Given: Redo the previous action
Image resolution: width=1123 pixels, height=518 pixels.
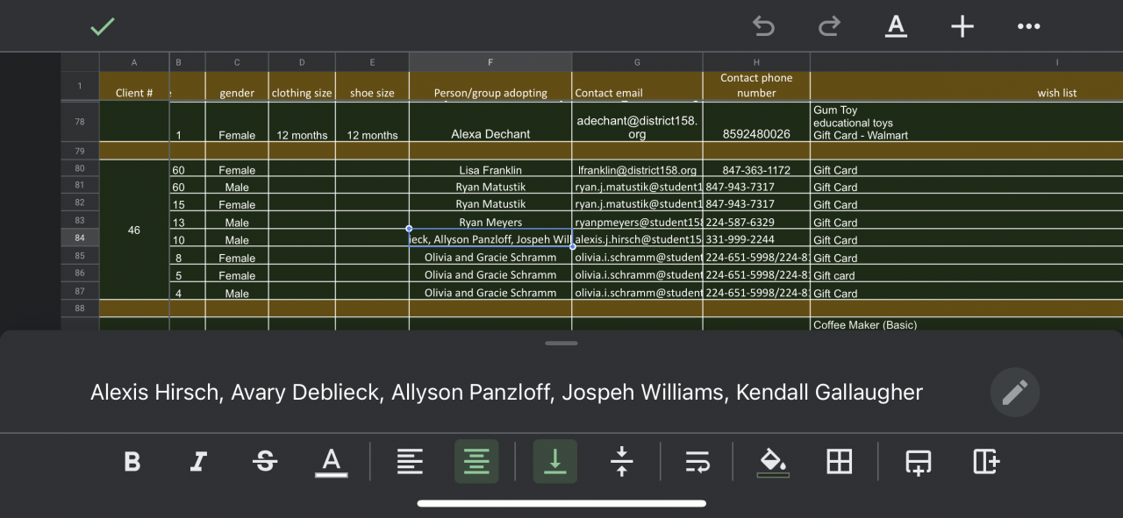Looking at the screenshot, I should pyautogui.click(x=828, y=26).
